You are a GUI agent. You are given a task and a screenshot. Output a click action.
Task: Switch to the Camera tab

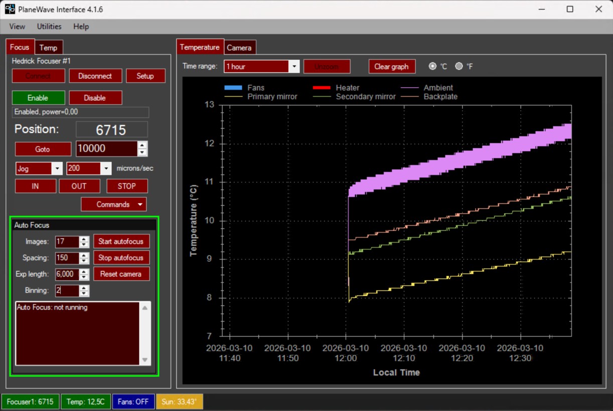[x=239, y=48]
